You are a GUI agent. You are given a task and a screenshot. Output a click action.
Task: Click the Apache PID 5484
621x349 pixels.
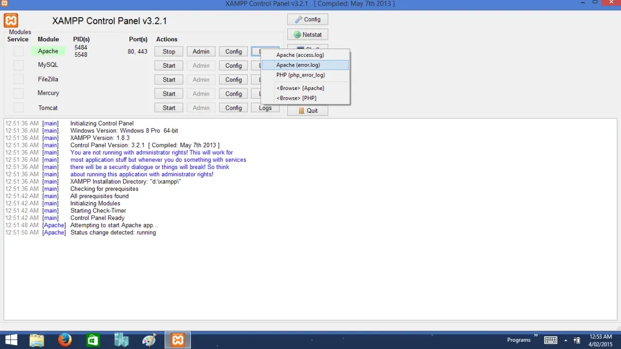[81, 48]
